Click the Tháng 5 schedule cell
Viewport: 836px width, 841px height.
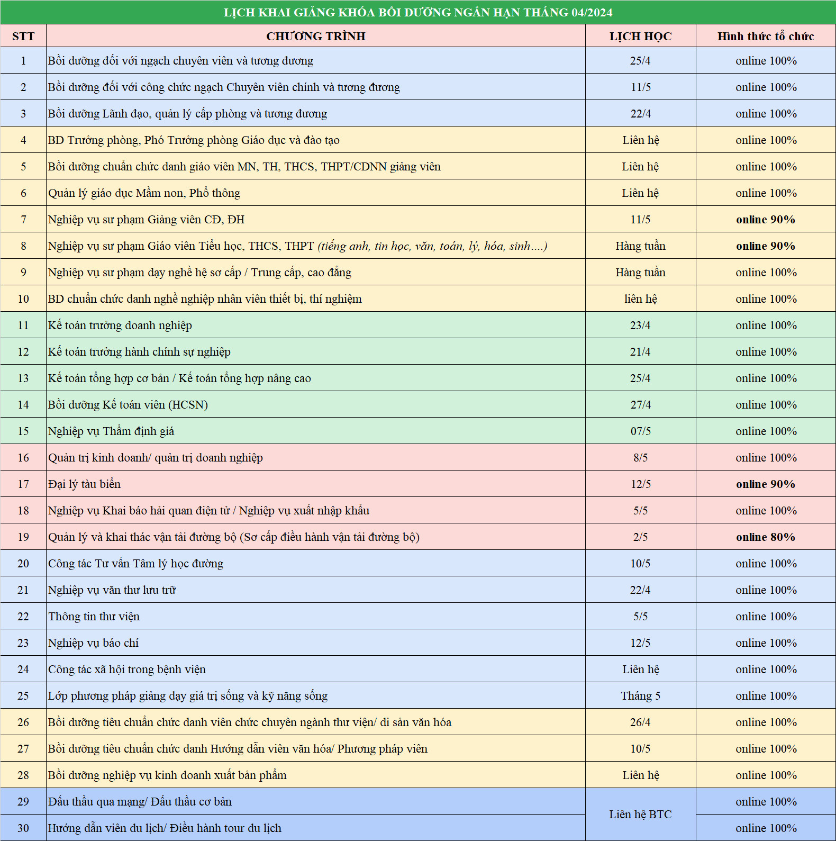pos(640,695)
